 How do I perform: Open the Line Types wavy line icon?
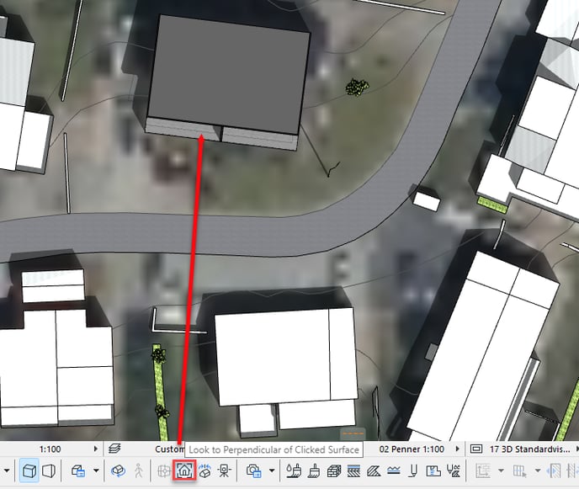pos(394,470)
